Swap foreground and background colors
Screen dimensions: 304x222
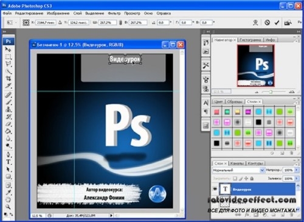tap(12, 214)
